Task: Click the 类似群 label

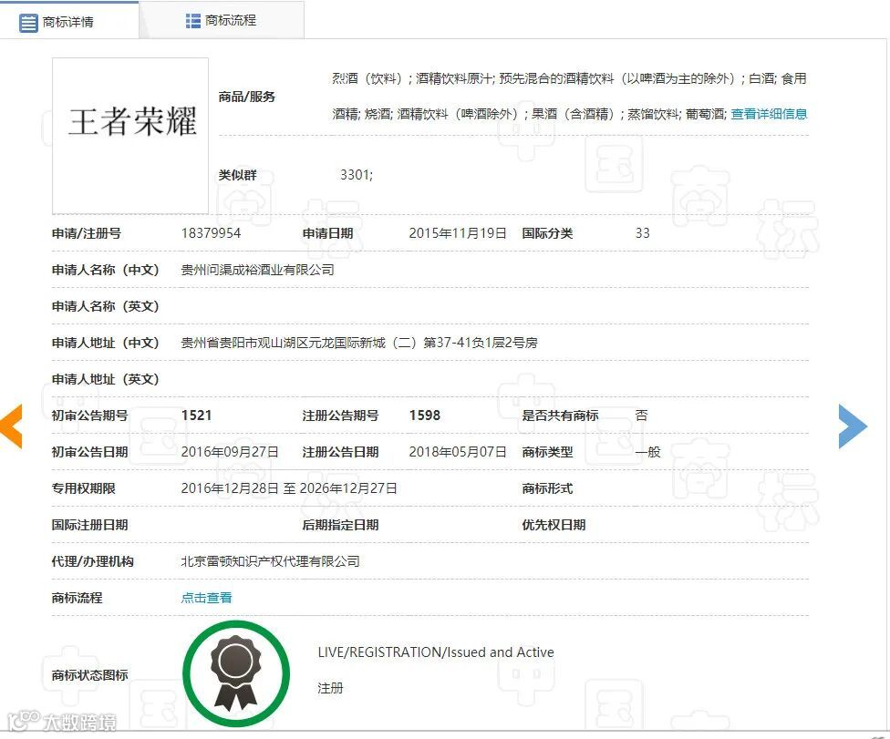Action: (x=238, y=175)
